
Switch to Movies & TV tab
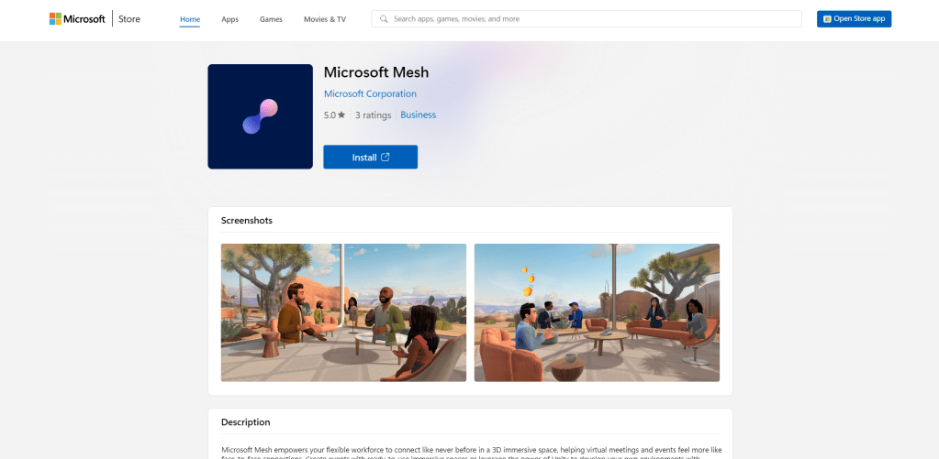click(325, 19)
